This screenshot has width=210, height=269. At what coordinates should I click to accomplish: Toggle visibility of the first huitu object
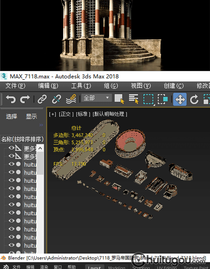point(11,164)
